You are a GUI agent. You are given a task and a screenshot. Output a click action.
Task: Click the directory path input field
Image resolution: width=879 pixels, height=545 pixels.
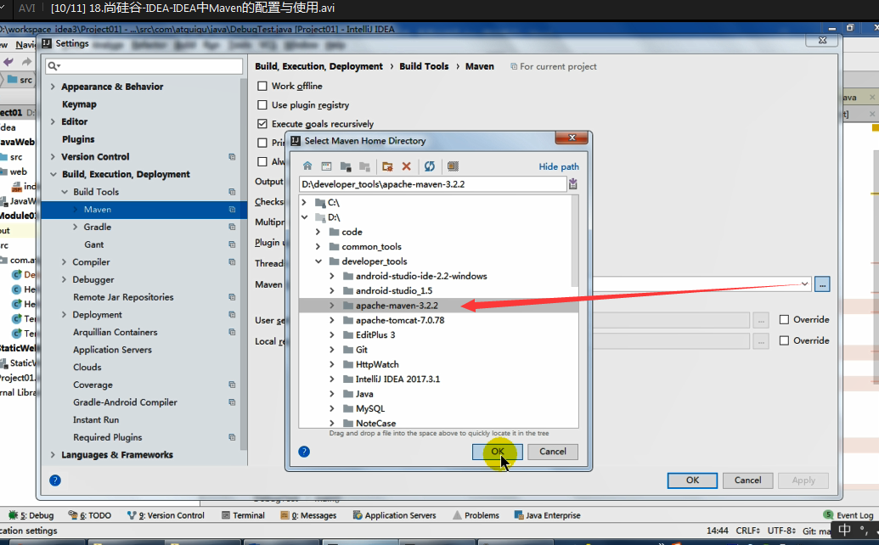tap(432, 184)
